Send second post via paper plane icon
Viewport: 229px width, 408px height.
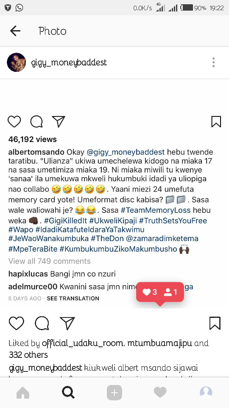point(67,323)
